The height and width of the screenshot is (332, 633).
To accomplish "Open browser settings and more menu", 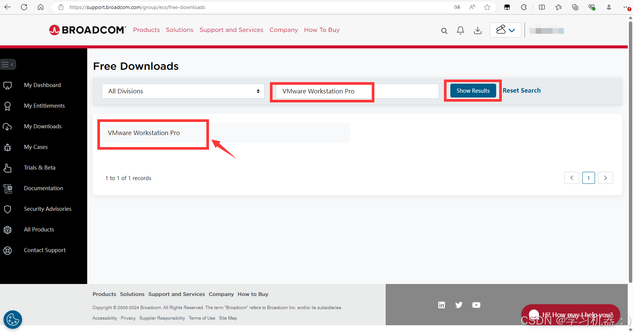I will tap(626, 7).
